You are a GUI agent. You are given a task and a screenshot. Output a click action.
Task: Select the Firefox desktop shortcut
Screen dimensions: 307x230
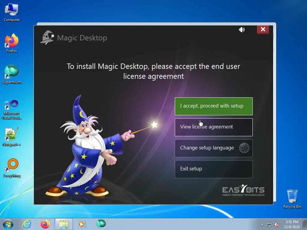pyautogui.click(x=12, y=43)
